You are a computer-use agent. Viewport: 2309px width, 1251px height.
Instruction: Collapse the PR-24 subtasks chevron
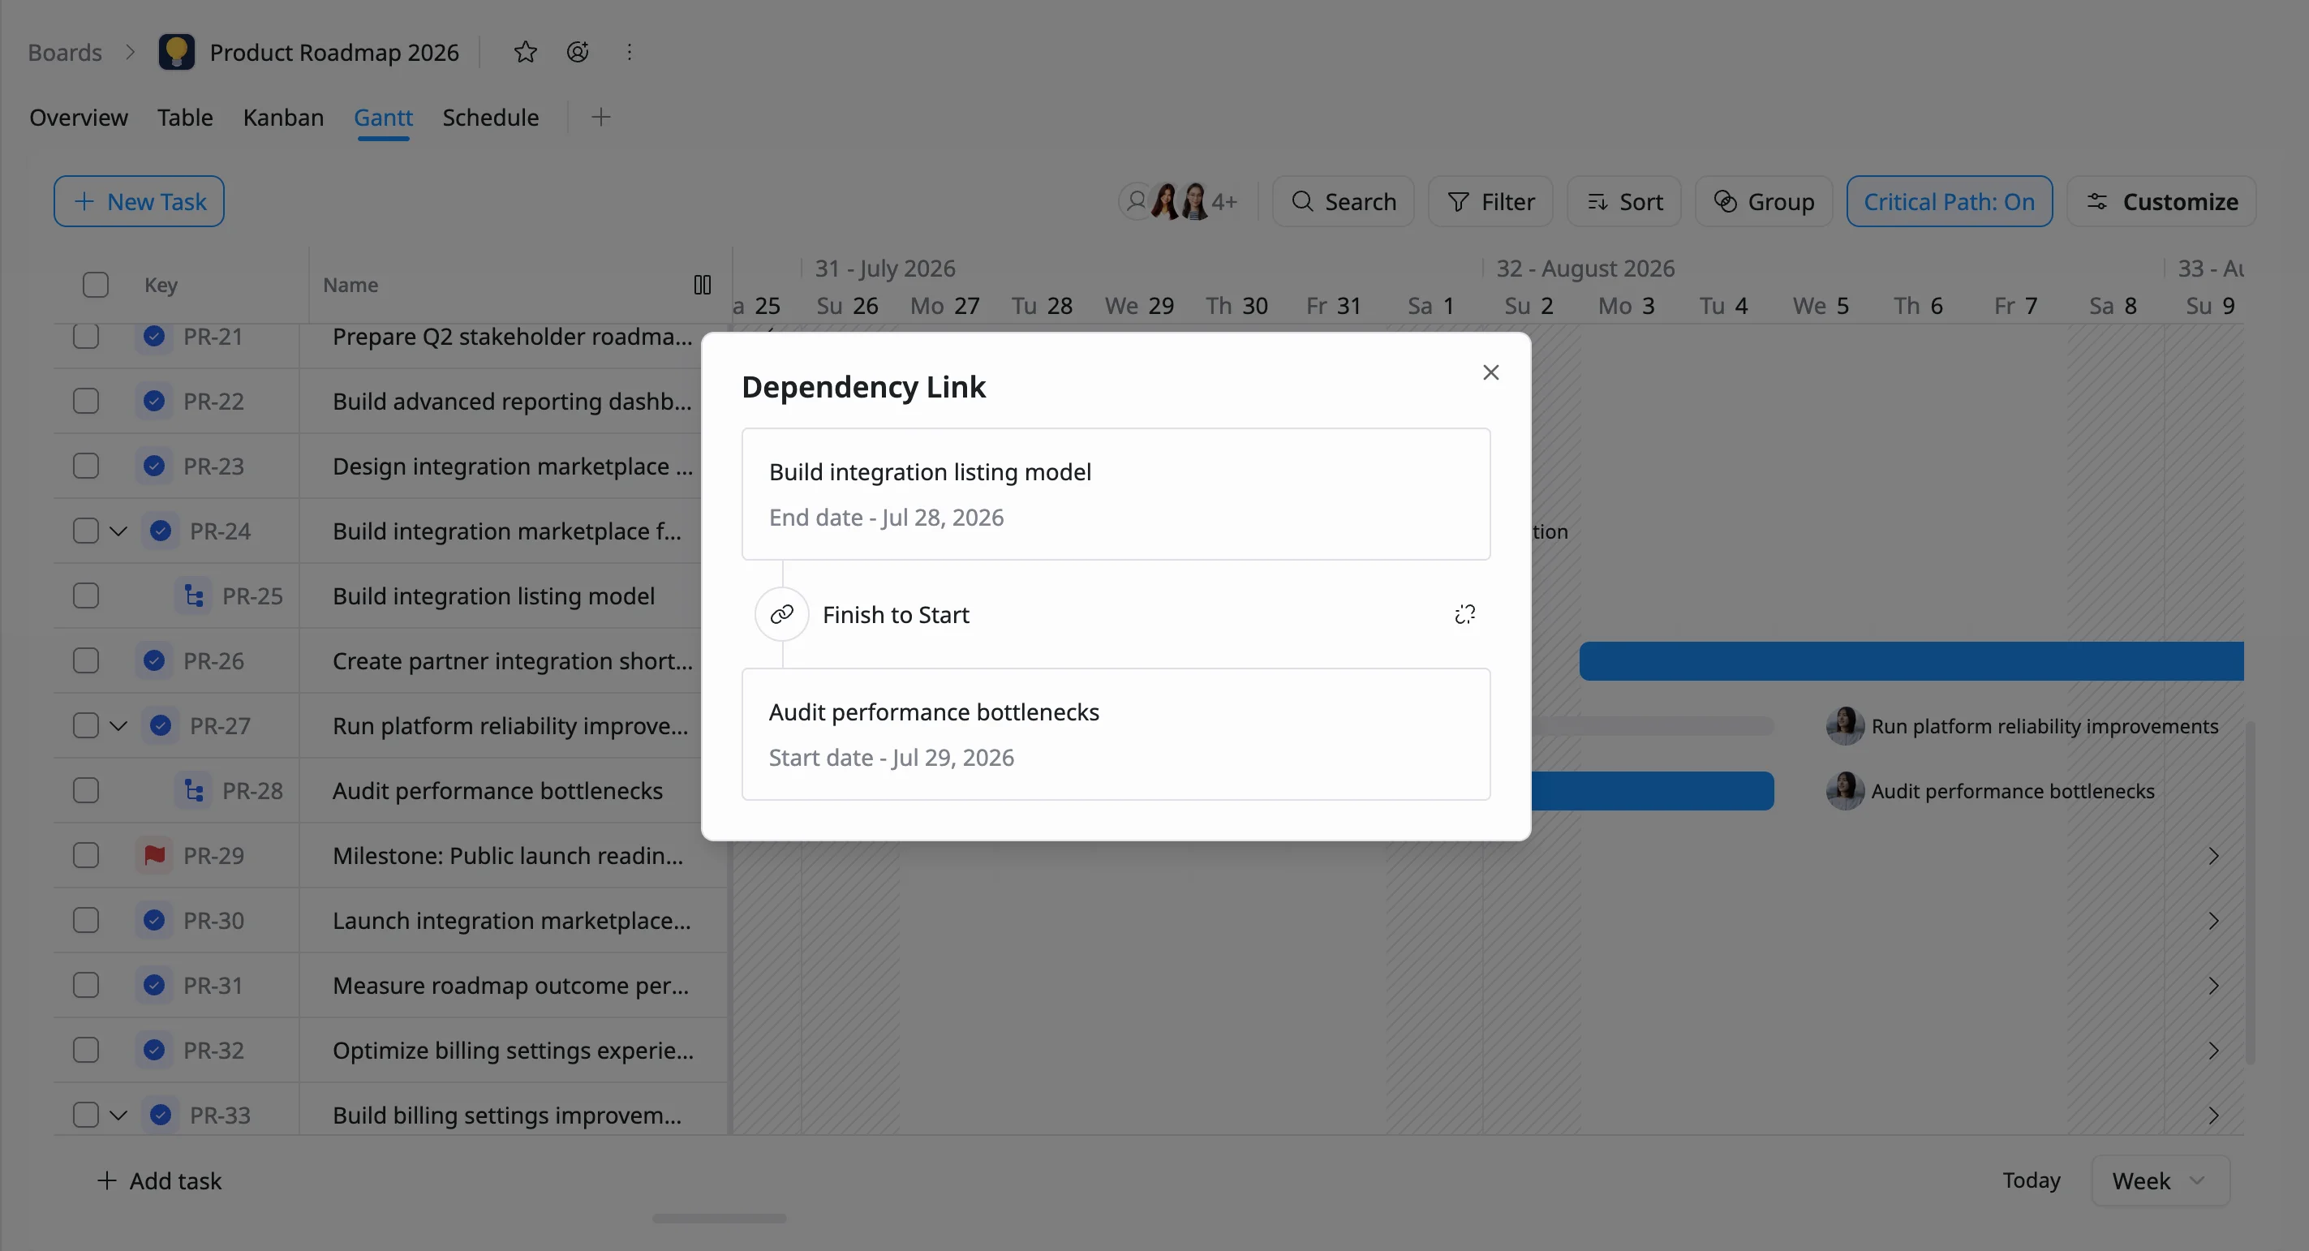coord(118,531)
